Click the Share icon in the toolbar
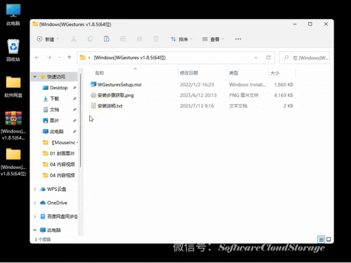This screenshot has width=351, height=263. click(x=139, y=39)
